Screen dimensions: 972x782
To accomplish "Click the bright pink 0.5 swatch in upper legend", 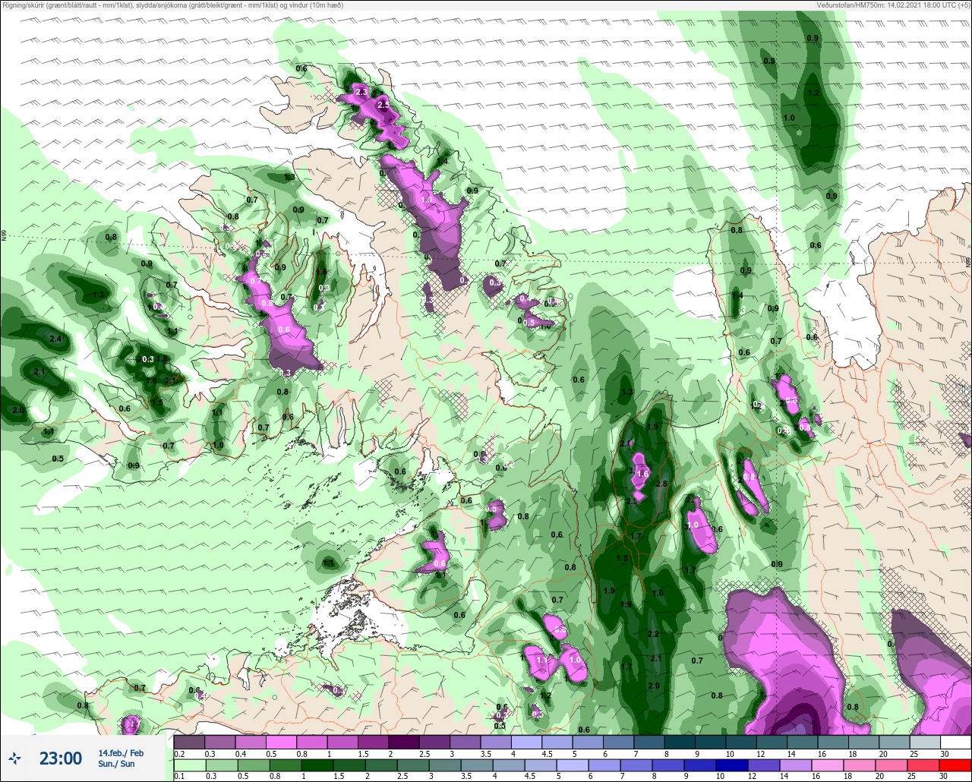I will point(281,742).
